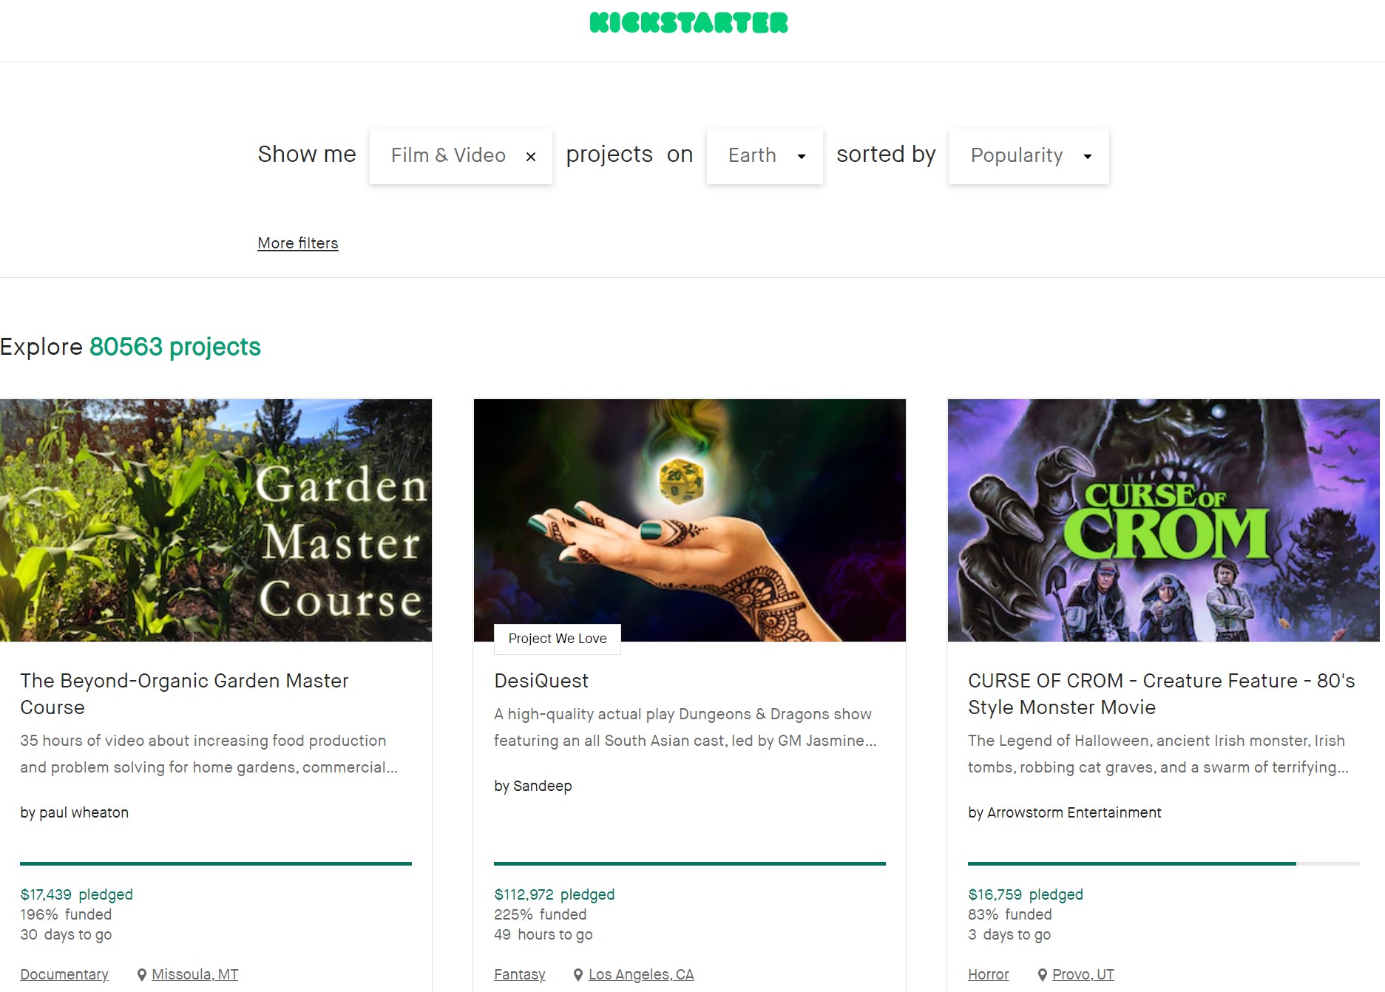1385x992 pixels.
Task: Select the Fantasy category link
Action: (520, 974)
